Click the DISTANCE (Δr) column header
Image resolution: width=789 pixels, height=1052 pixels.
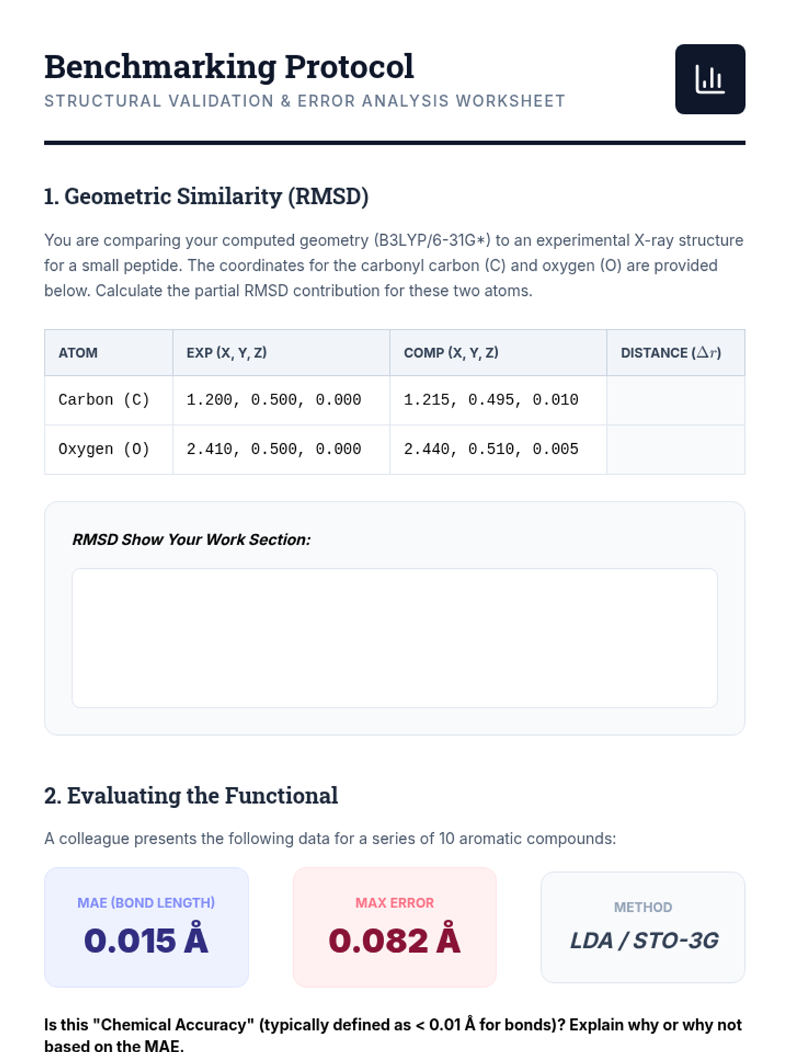click(671, 353)
